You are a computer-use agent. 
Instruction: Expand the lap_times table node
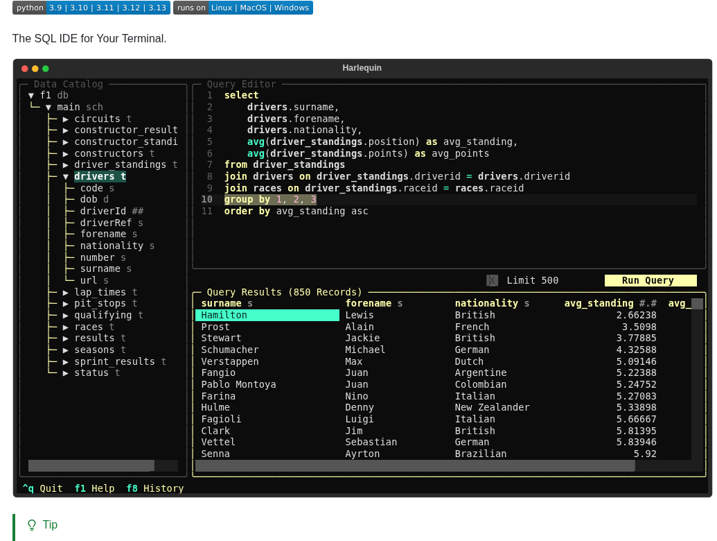coord(66,293)
